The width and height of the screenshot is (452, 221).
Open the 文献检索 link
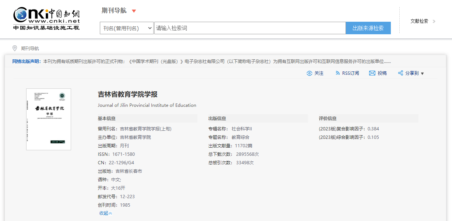[419, 21]
